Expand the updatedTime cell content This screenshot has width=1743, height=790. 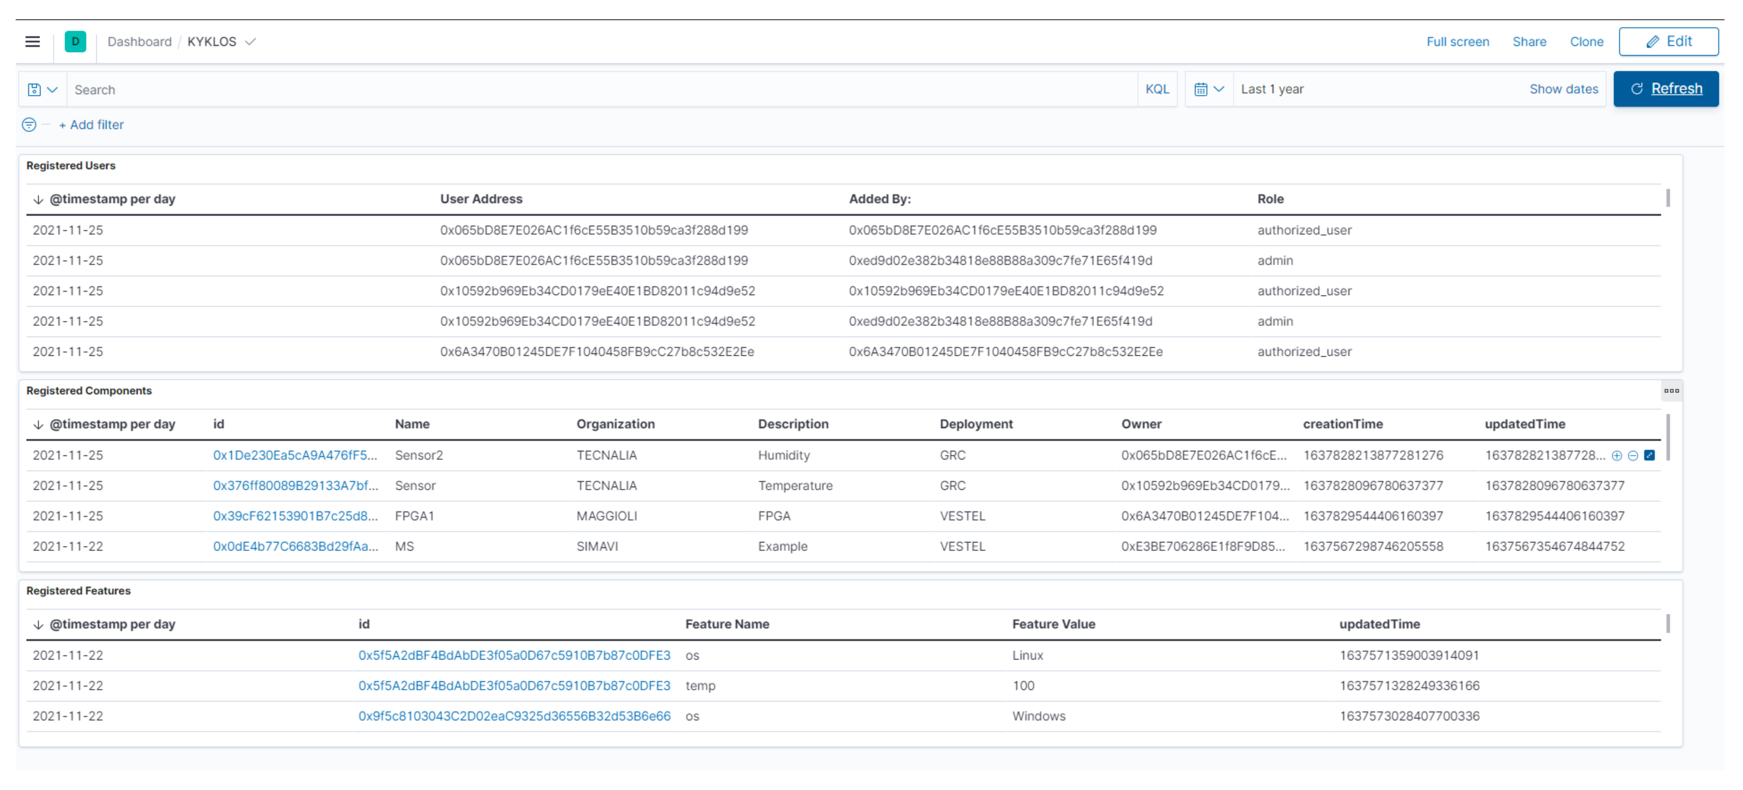pos(1650,455)
